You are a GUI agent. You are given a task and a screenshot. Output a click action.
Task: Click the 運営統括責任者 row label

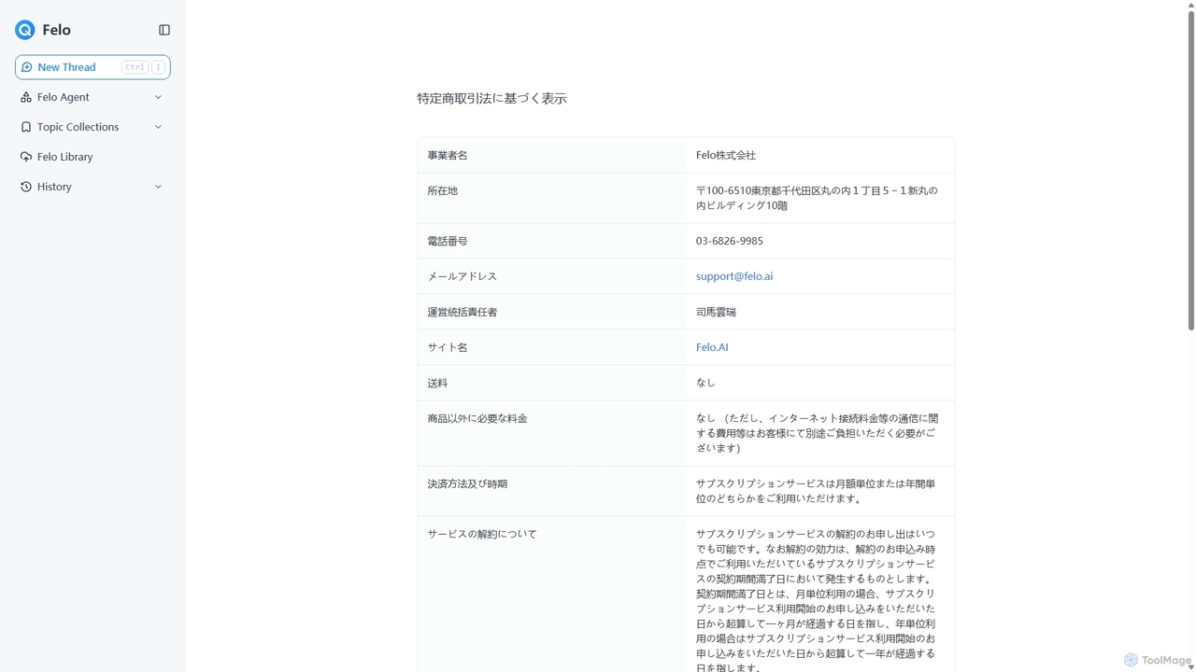click(x=463, y=312)
